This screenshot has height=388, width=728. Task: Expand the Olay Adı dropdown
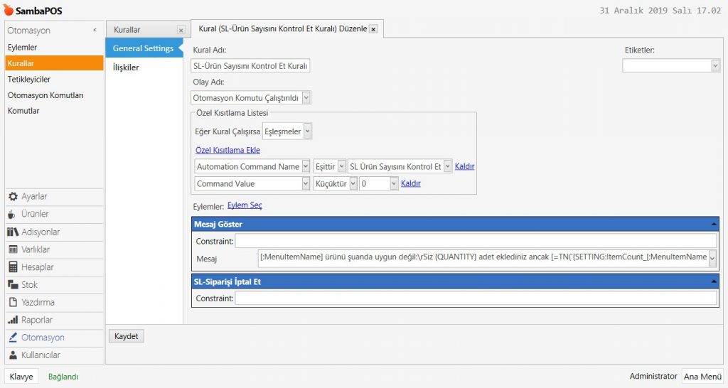click(x=306, y=98)
